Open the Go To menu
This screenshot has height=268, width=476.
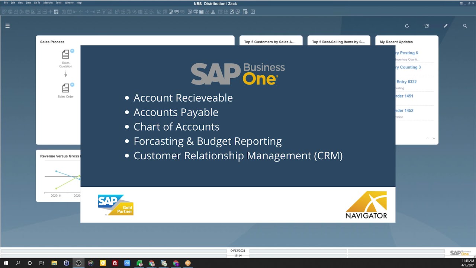37,3
